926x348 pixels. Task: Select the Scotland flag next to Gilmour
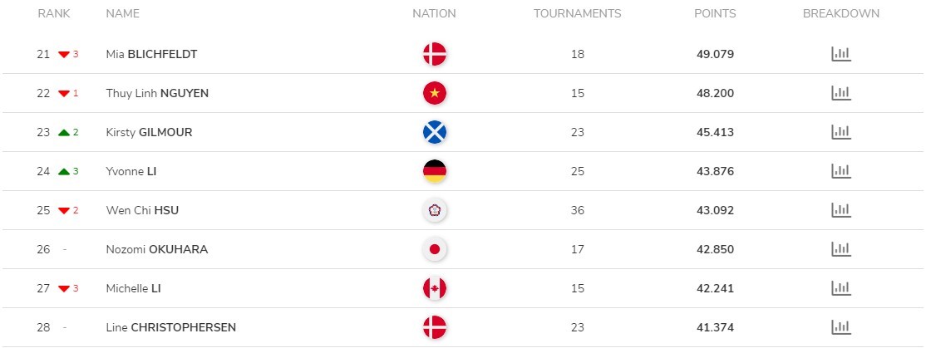(435, 132)
